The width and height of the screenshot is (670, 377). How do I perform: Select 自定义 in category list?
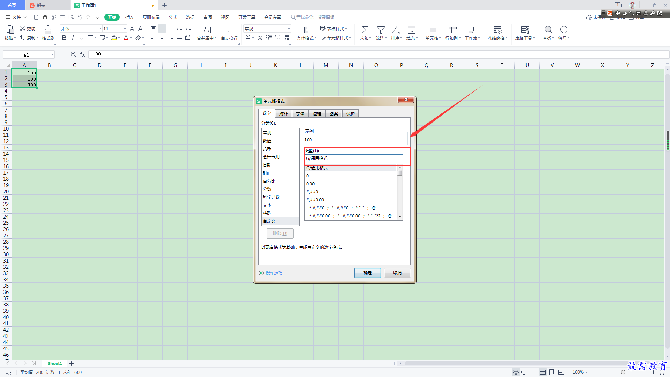[280, 221]
